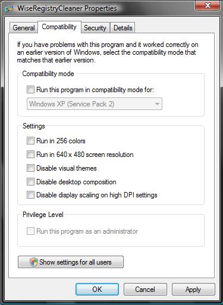Viewport: 223px width, 305px height.
Task: Check Run this program as an administrator
Action: 30,231
